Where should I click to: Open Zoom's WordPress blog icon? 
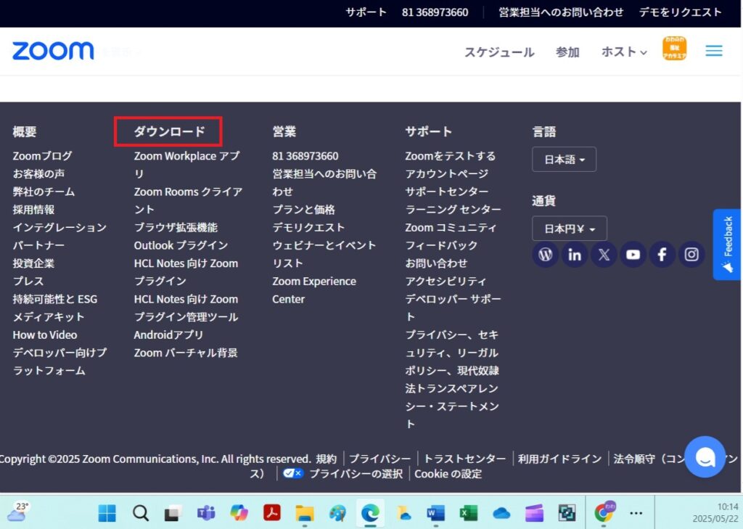tap(546, 255)
